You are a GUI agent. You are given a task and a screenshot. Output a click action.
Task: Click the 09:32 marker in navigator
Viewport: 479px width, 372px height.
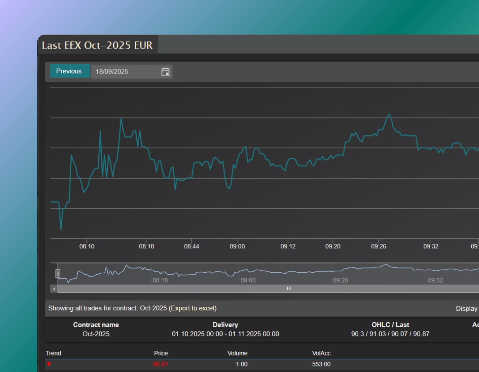[x=435, y=280]
